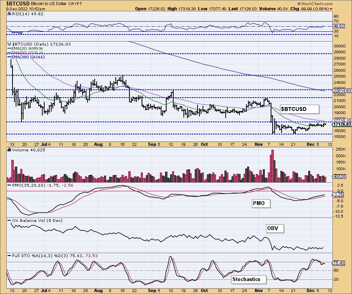Click the EMA(20) green legend line
This screenshot has height=294, width=352.
[9, 48]
